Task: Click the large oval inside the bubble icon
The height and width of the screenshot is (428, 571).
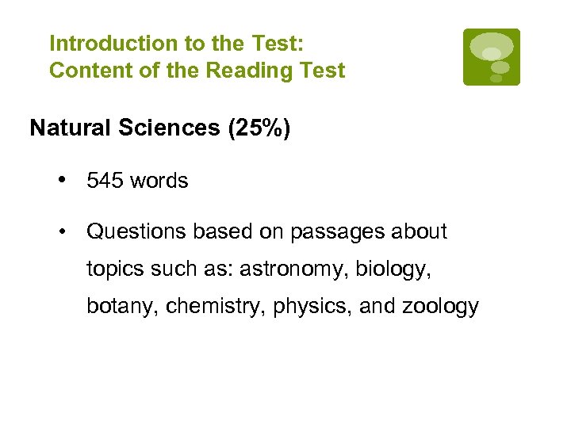Action: click(492, 46)
